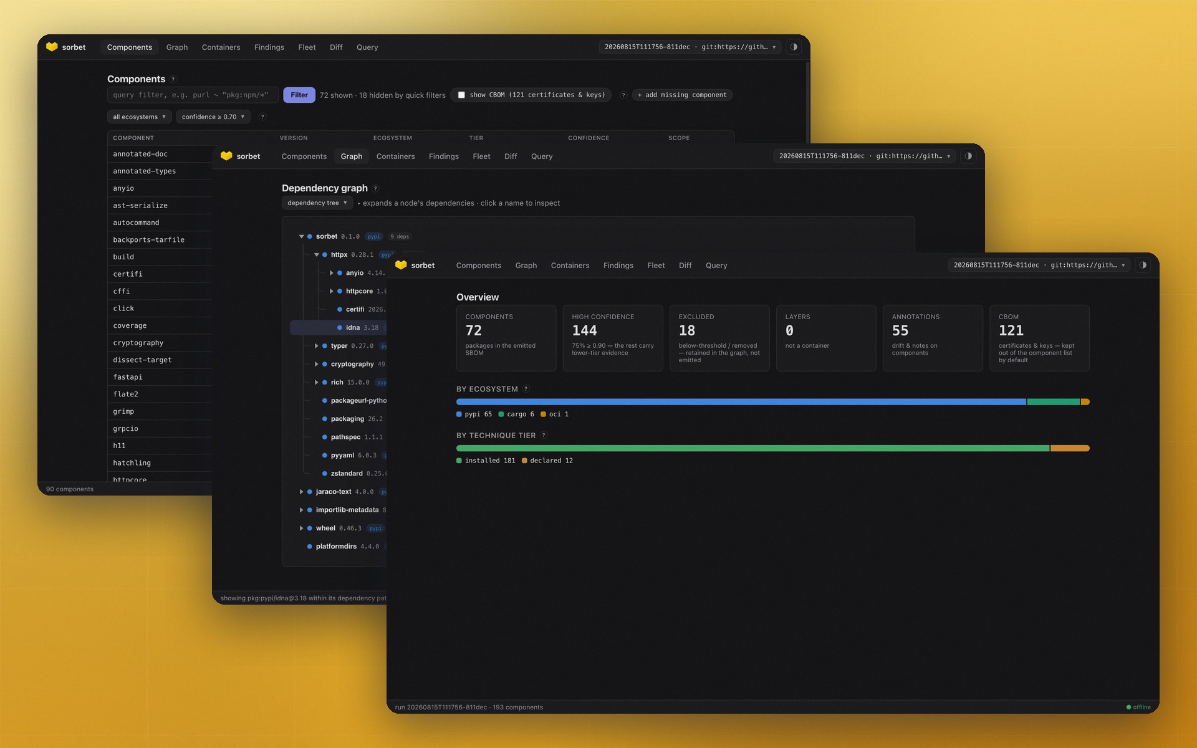Toggle theme icon in the front Overview window
The width and height of the screenshot is (1197, 748).
[1143, 265]
